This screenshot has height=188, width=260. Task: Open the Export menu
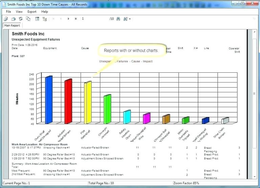[32, 11]
